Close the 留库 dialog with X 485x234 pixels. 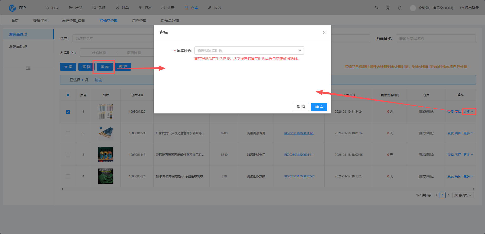(324, 32)
